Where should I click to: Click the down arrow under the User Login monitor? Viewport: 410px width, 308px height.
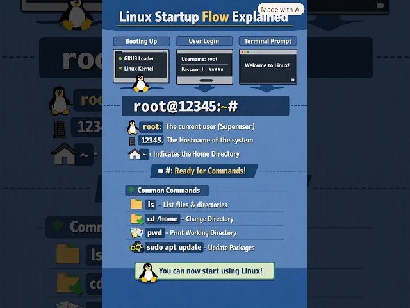tap(204, 89)
